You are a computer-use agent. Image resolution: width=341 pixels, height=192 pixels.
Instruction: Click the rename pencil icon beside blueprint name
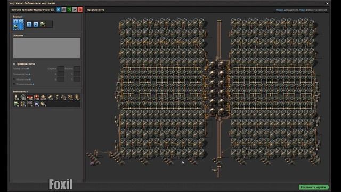coord(52,10)
